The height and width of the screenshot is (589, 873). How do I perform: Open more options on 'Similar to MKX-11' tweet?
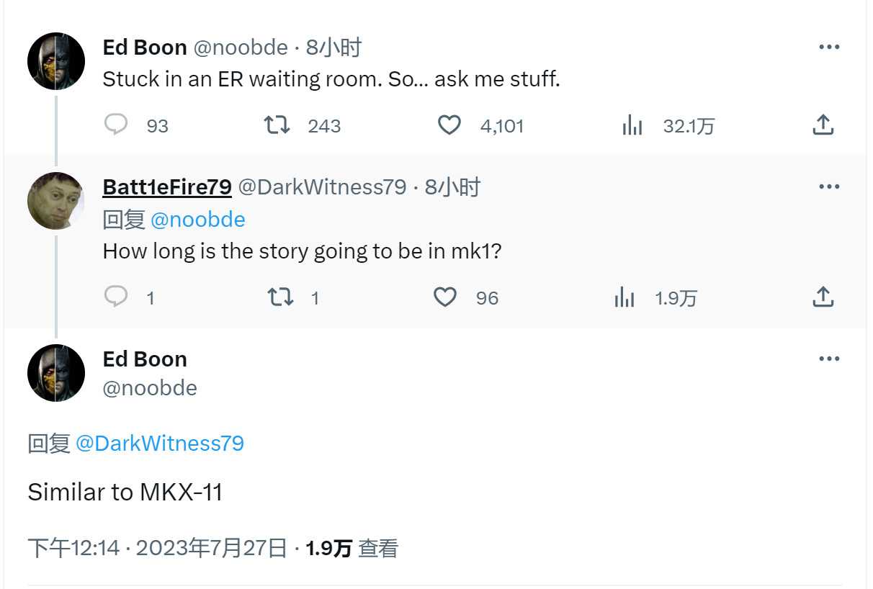pos(829,359)
